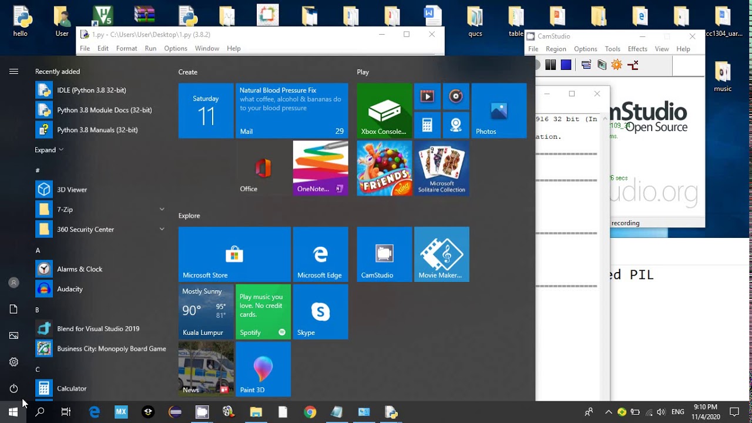Open the Run menu in IDLE editor
Screen dimensions: 752x423
[150, 48]
